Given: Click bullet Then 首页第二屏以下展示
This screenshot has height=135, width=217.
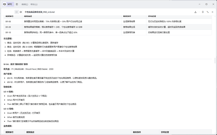Looking at the screenshot, I should pyautogui.click(x=42, y=104).
